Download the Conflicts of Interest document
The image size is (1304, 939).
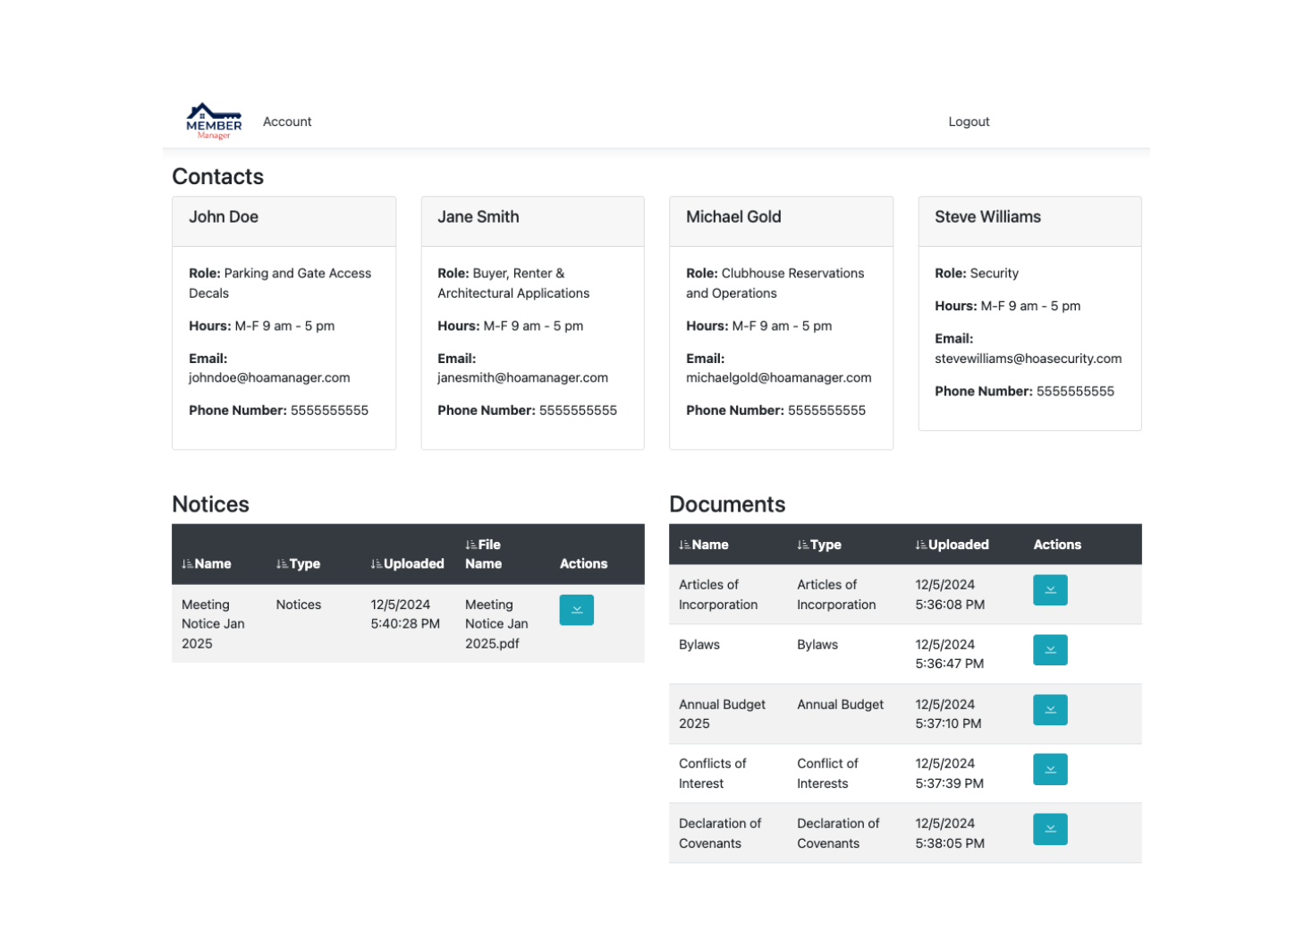1049,769
